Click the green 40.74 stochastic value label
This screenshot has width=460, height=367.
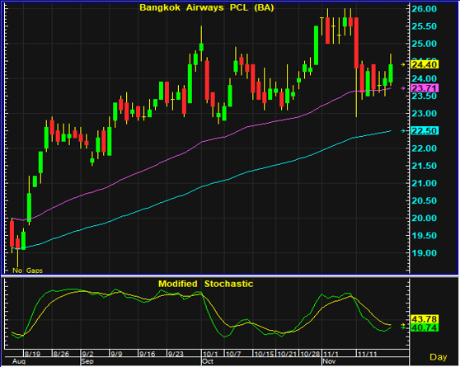[425, 327]
